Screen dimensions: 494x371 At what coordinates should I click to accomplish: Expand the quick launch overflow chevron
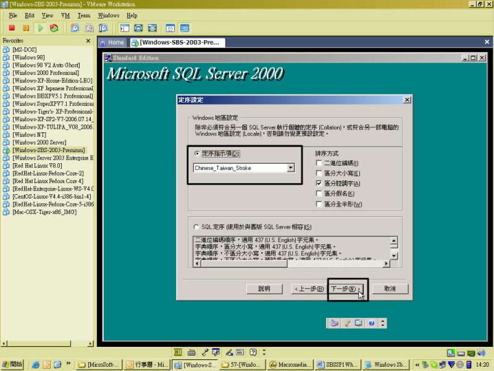tap(69, 364)
